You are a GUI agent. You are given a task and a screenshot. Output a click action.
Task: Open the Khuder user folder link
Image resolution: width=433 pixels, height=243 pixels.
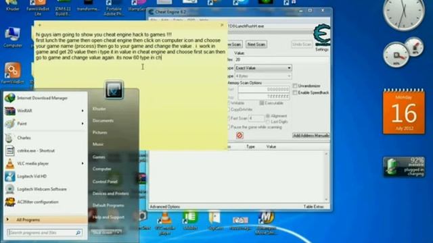99,109
